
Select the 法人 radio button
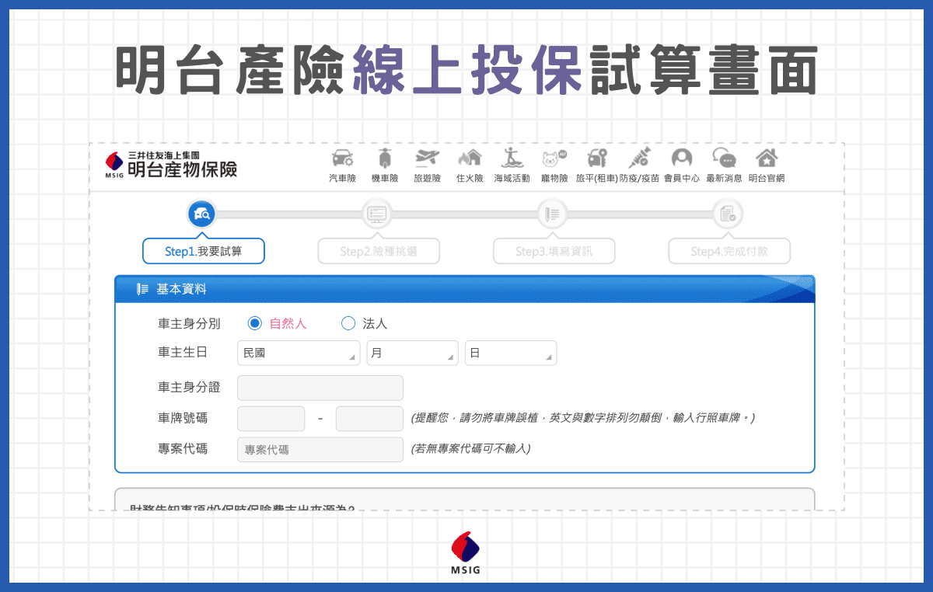pyautogui.click(x=348, y=323)
